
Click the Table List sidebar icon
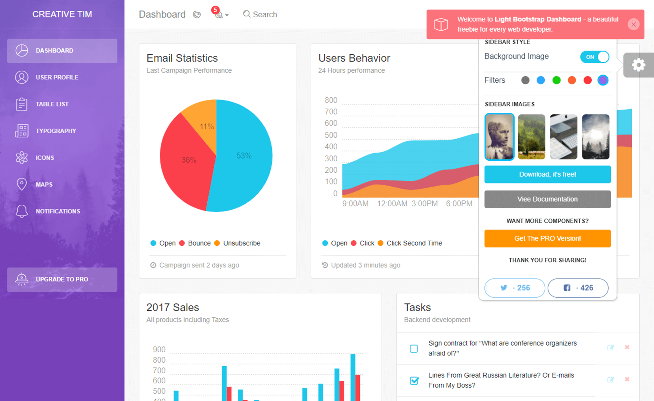pos(21,103)
